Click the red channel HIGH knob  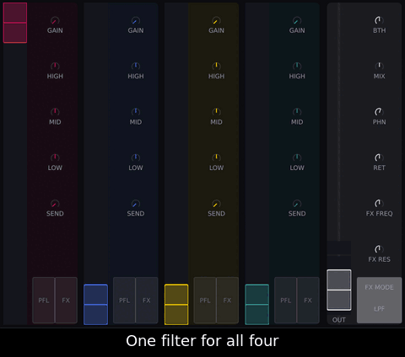click(55, 67)
